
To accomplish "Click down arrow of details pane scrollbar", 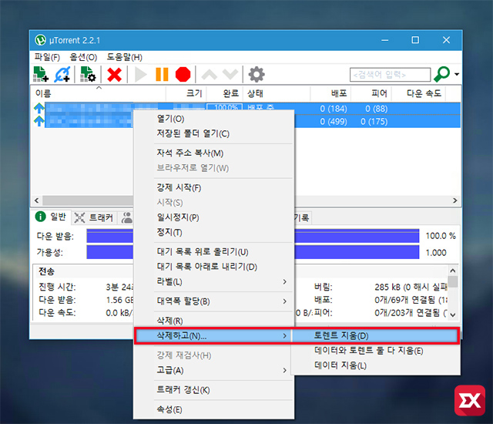I will pyautogui.click(x=453, y=315).
